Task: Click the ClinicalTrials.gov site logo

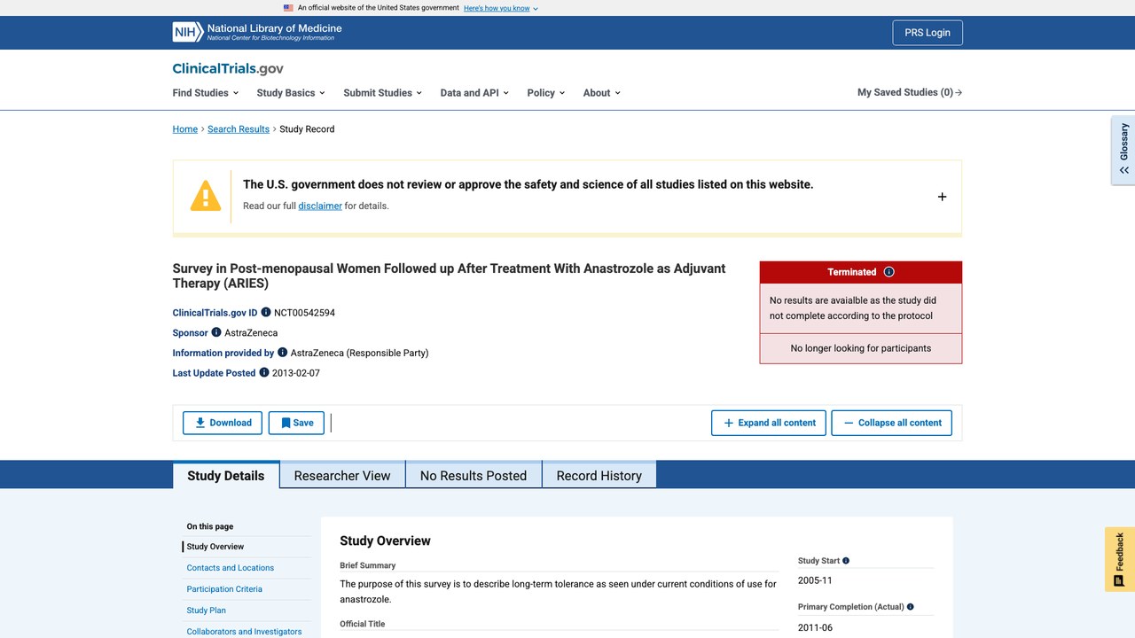Action: coord(228,68)
